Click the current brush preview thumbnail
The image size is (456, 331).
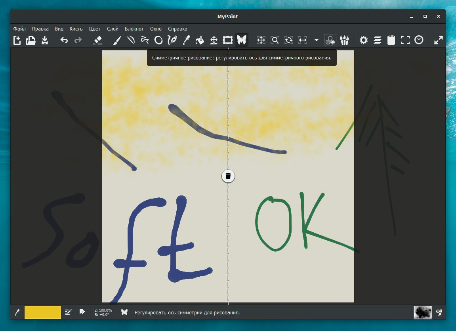click(422, 312)
